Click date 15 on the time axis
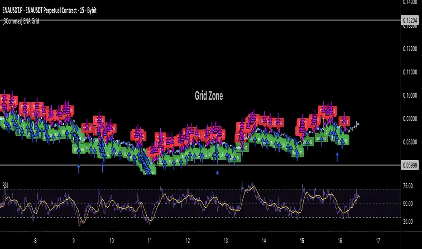 302,241
